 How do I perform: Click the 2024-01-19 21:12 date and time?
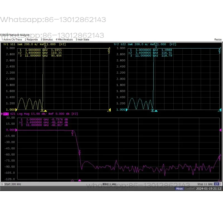click(209, 189)
